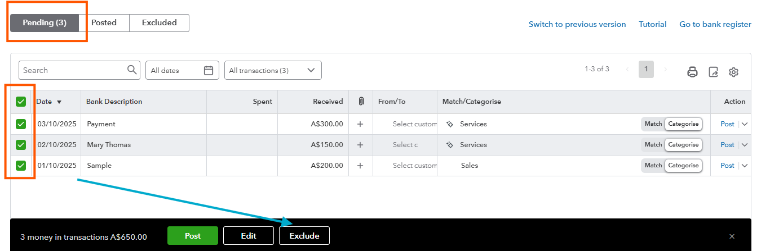Click the green Post button
The width and height of the screenshot is (770, 251).
(x=192, y=236)
